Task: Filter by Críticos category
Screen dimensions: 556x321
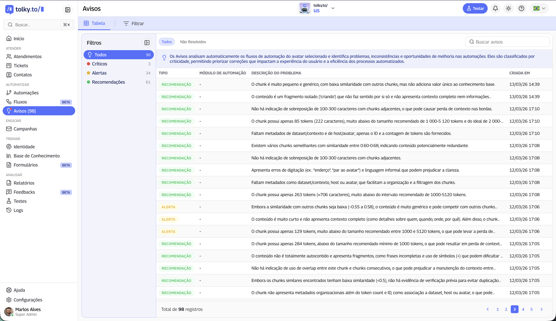Action: [99, 64]
